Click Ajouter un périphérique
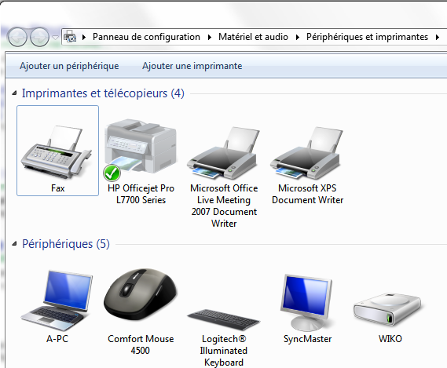This screenshot has width=447, height=368. point(69,66)
